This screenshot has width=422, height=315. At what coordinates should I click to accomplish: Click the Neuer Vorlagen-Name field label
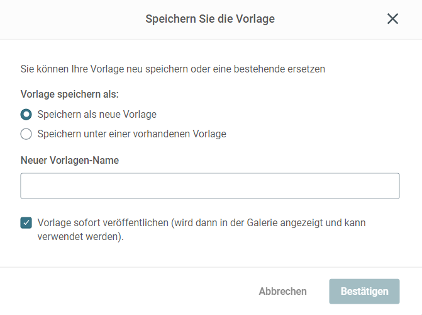click(x=70, y=160)
